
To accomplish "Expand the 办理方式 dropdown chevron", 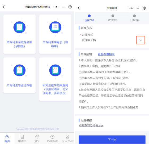I will coord(141,40).
